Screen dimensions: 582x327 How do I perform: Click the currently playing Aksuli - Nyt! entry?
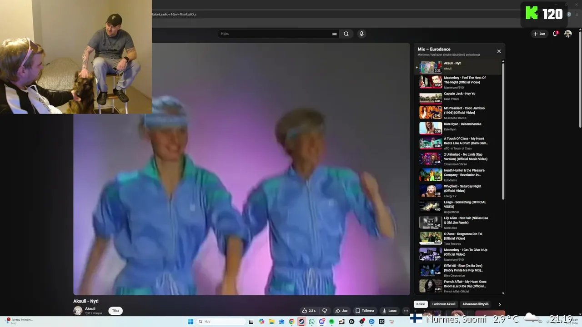tap(458, 67)
